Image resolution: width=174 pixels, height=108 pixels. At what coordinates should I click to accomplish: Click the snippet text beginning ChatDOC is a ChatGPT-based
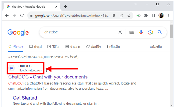point(72,86)
